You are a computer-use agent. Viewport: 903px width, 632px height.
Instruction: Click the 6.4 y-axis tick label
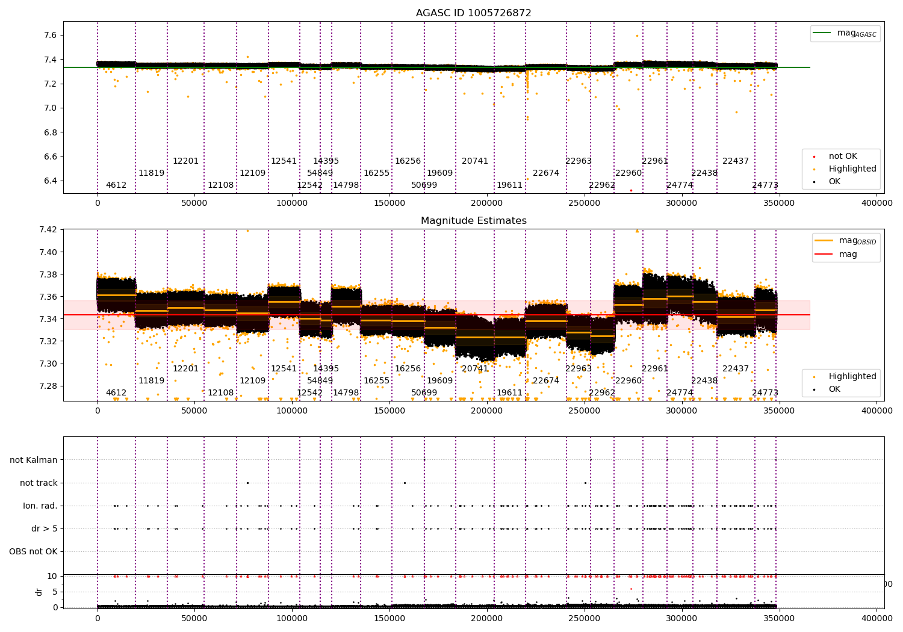tap(50, 181)
